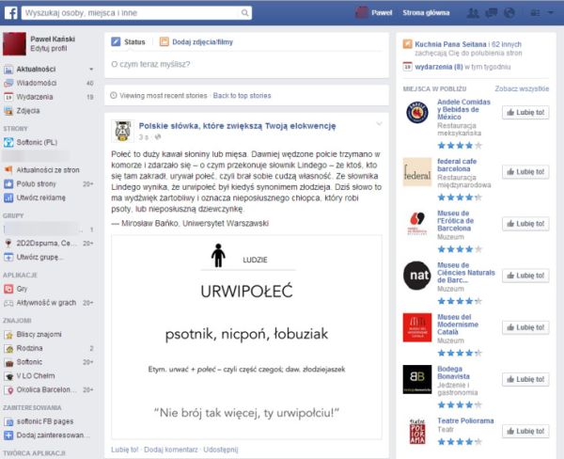Open Paweł Kański profile photo in sidebar
Image resolution: width=564 pixels, height=459 pixels.
14,44
